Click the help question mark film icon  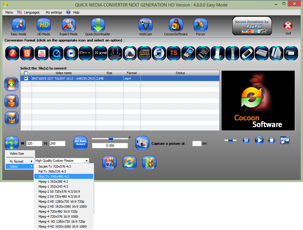(109, 163)
